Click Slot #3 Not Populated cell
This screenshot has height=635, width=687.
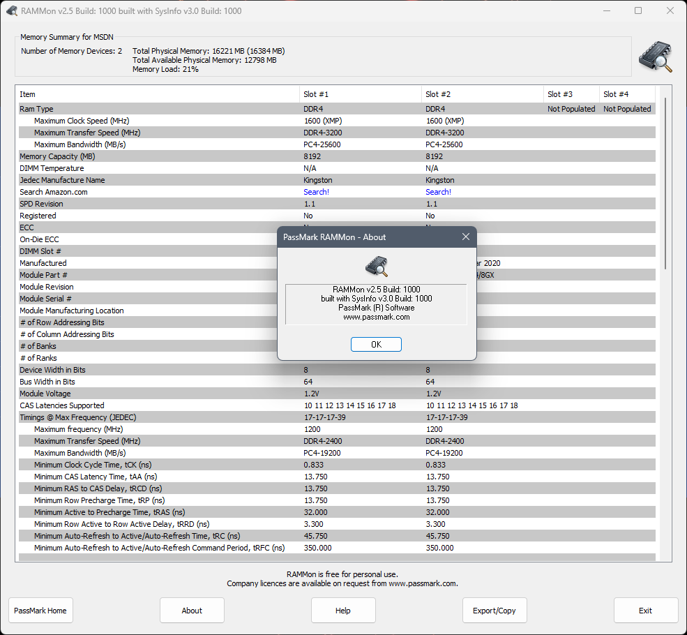[571, 109]
